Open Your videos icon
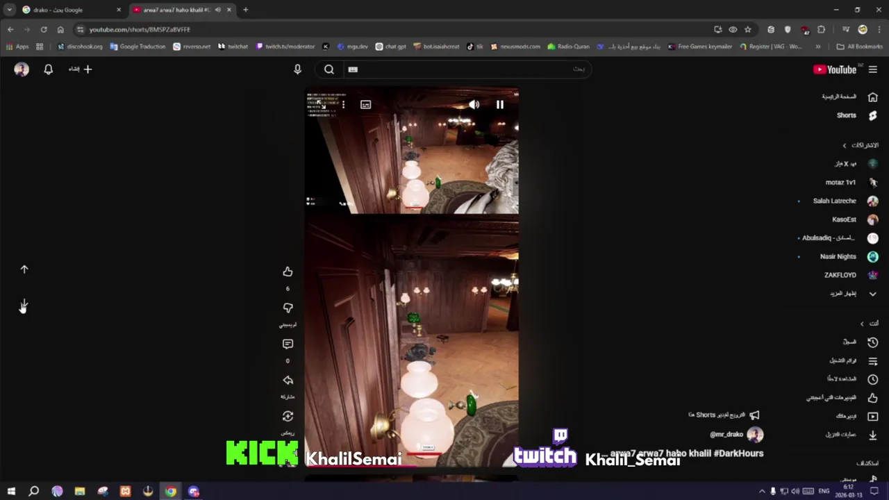 pos(873,417)
